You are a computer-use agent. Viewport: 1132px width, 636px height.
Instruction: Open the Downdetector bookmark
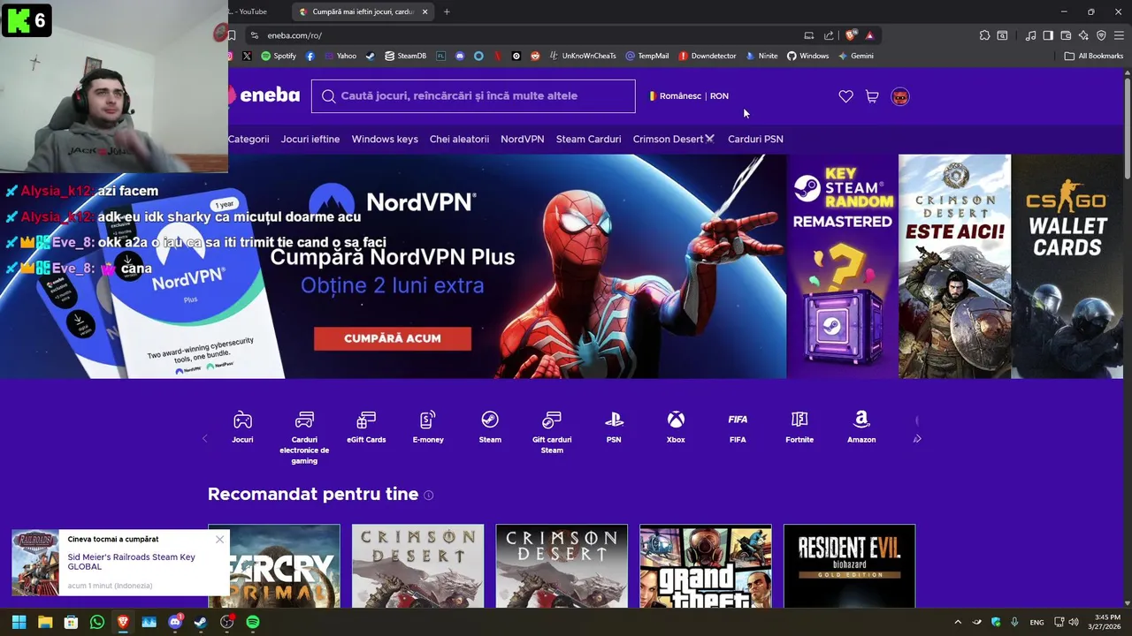(x=707, y=56)
